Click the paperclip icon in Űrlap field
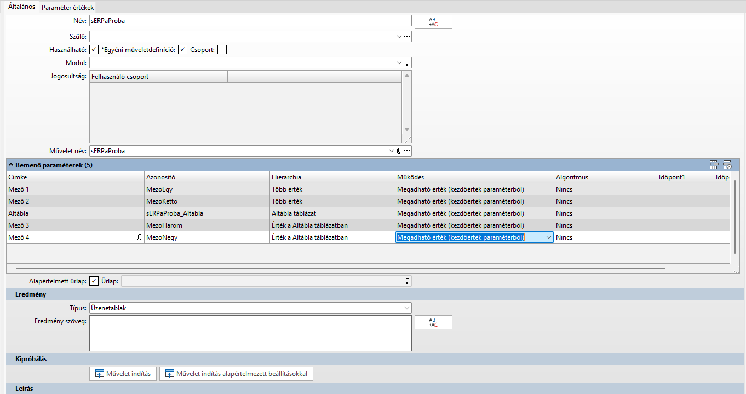This screenshot has width=746, height=394. [x=407, y=281]
